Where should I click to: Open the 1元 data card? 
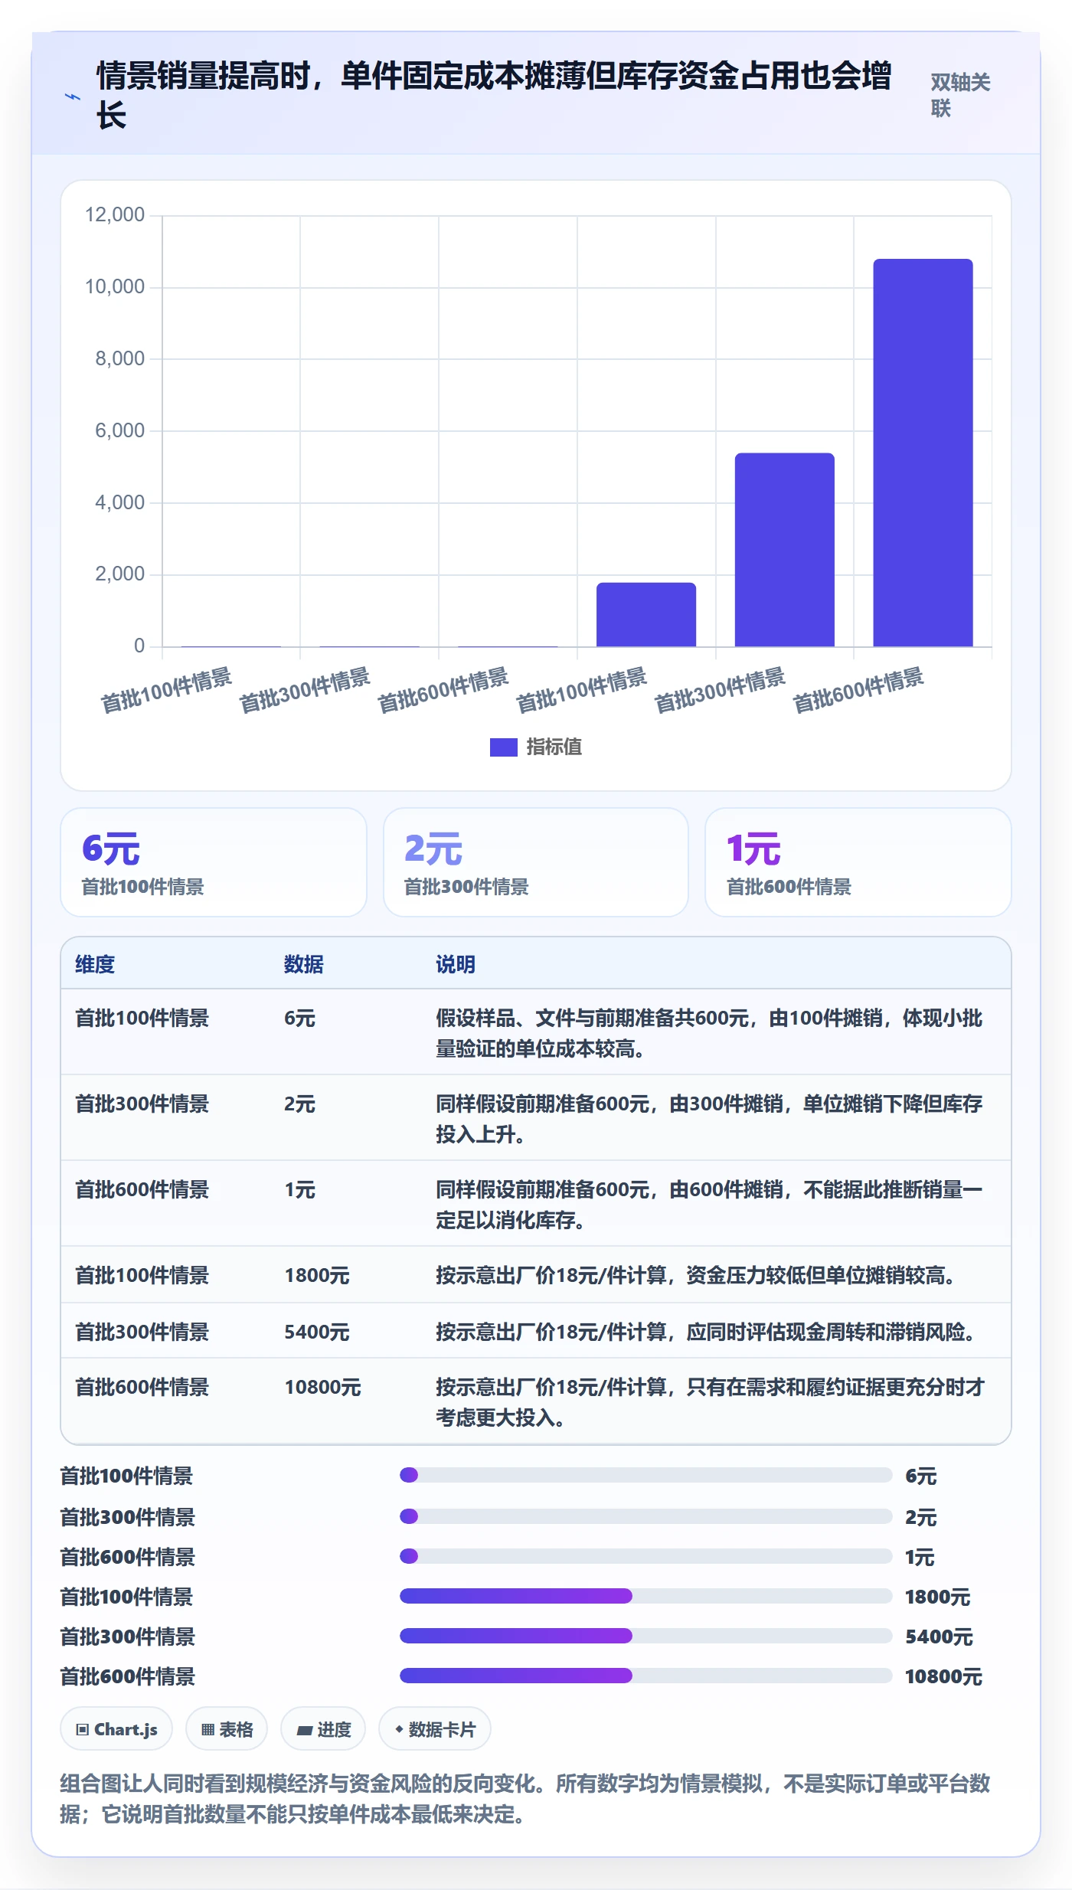tap(858, 862)
